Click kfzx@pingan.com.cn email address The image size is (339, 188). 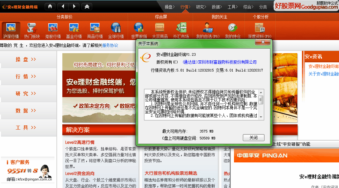[34, 179]
